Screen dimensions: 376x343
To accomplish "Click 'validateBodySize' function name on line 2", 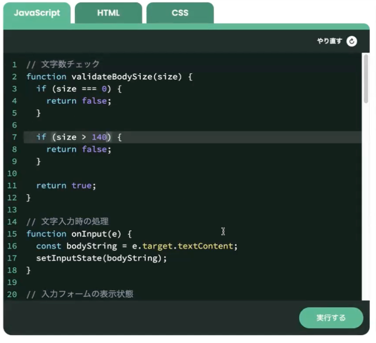I will tap(112, 77).
